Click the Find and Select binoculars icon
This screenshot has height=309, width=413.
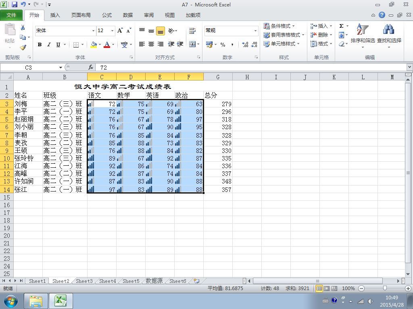(x=389, y=29)
